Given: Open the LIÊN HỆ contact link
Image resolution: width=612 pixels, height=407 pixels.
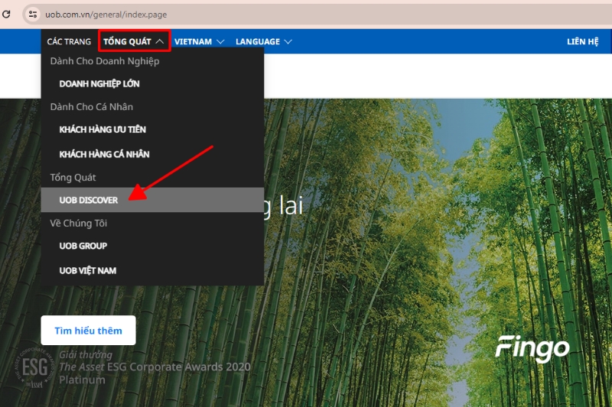Looking at the screenshot, I should [x=582, y=42].
